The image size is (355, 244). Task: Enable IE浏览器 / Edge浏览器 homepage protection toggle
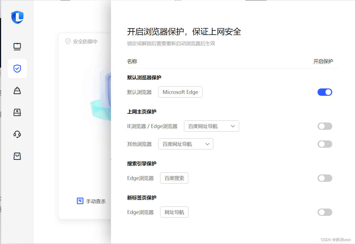(325, 126)
